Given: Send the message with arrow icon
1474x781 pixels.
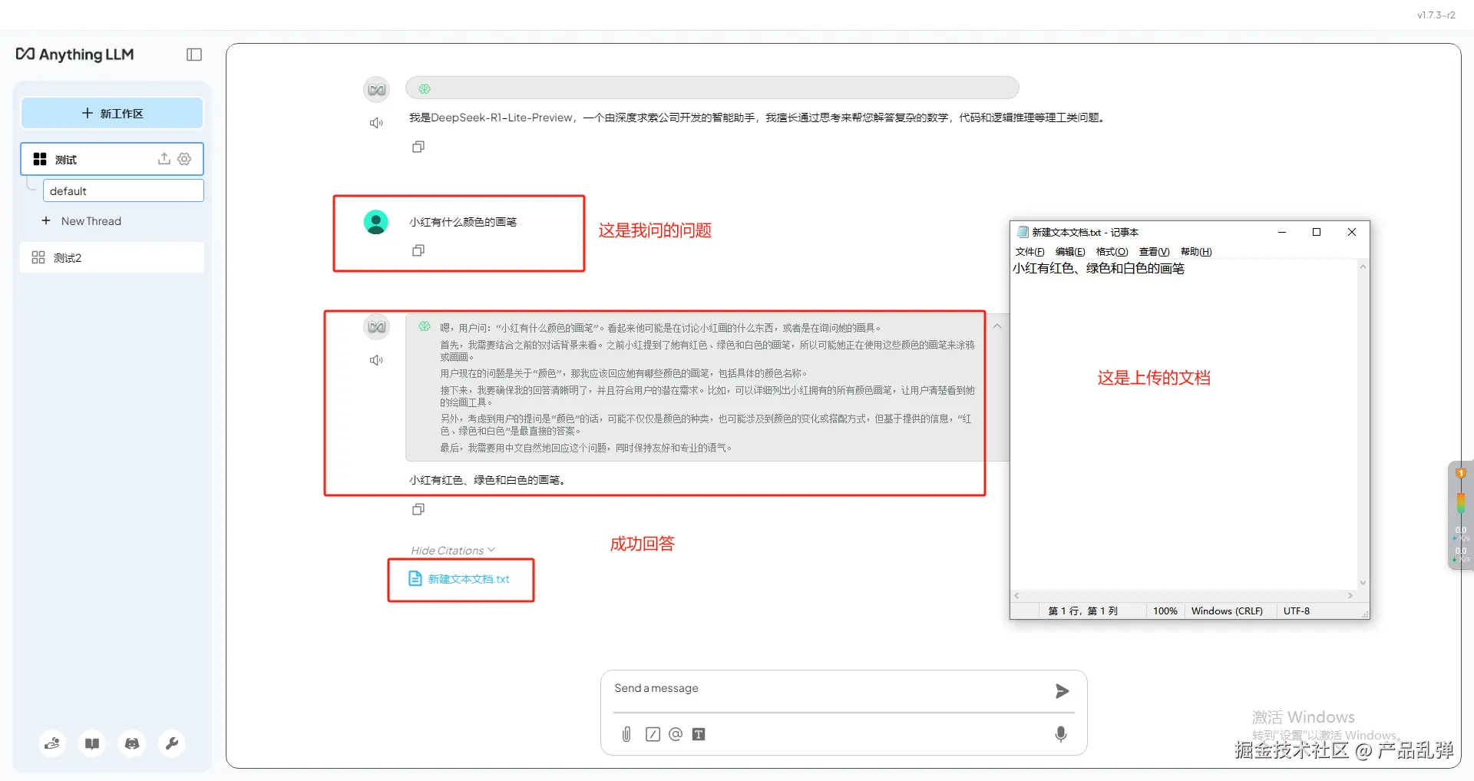Looking at the screenshot, I should click(x=1062, y=691).
